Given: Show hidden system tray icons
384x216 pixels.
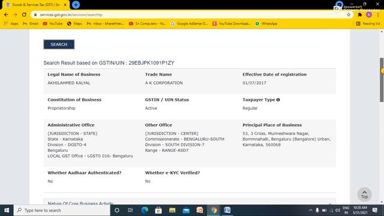Looking at the screenshot, I should pyautogui.click(x=311, y=210).
